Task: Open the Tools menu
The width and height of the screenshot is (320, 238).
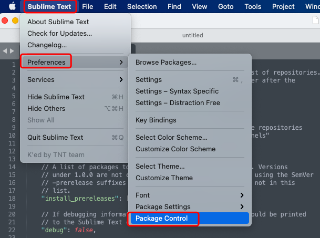Action: [x=253, y=6]
